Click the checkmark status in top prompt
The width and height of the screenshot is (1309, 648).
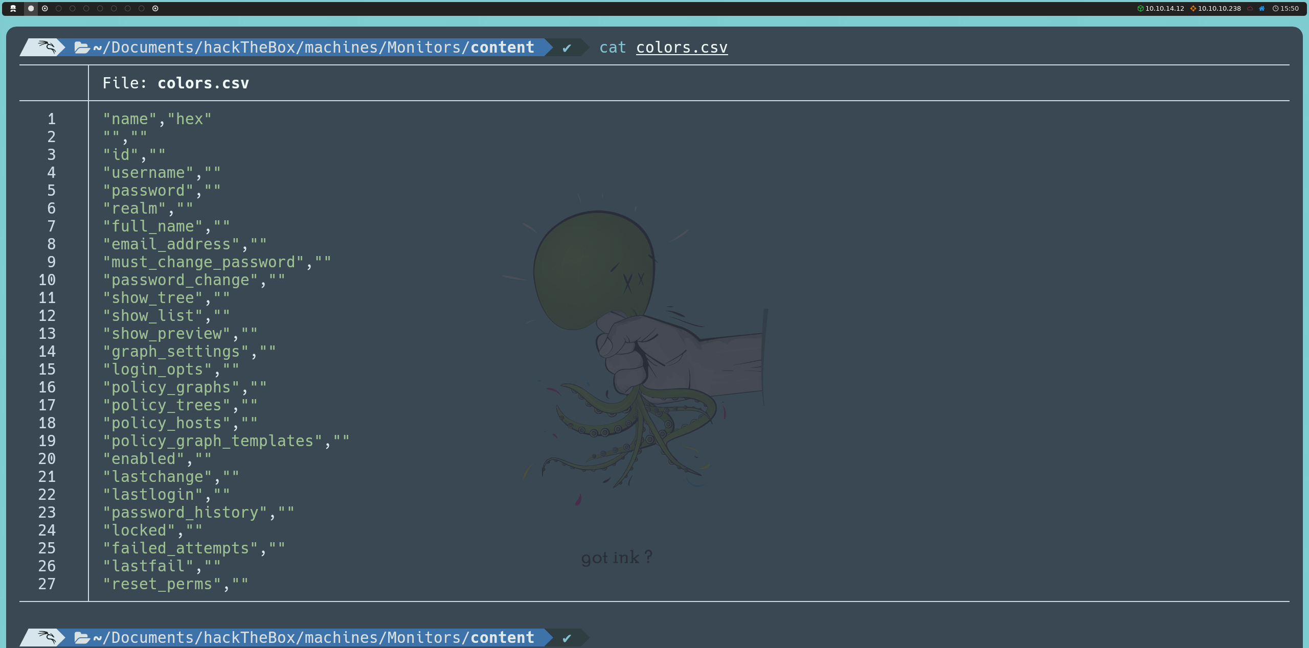[x=567, y=48]
